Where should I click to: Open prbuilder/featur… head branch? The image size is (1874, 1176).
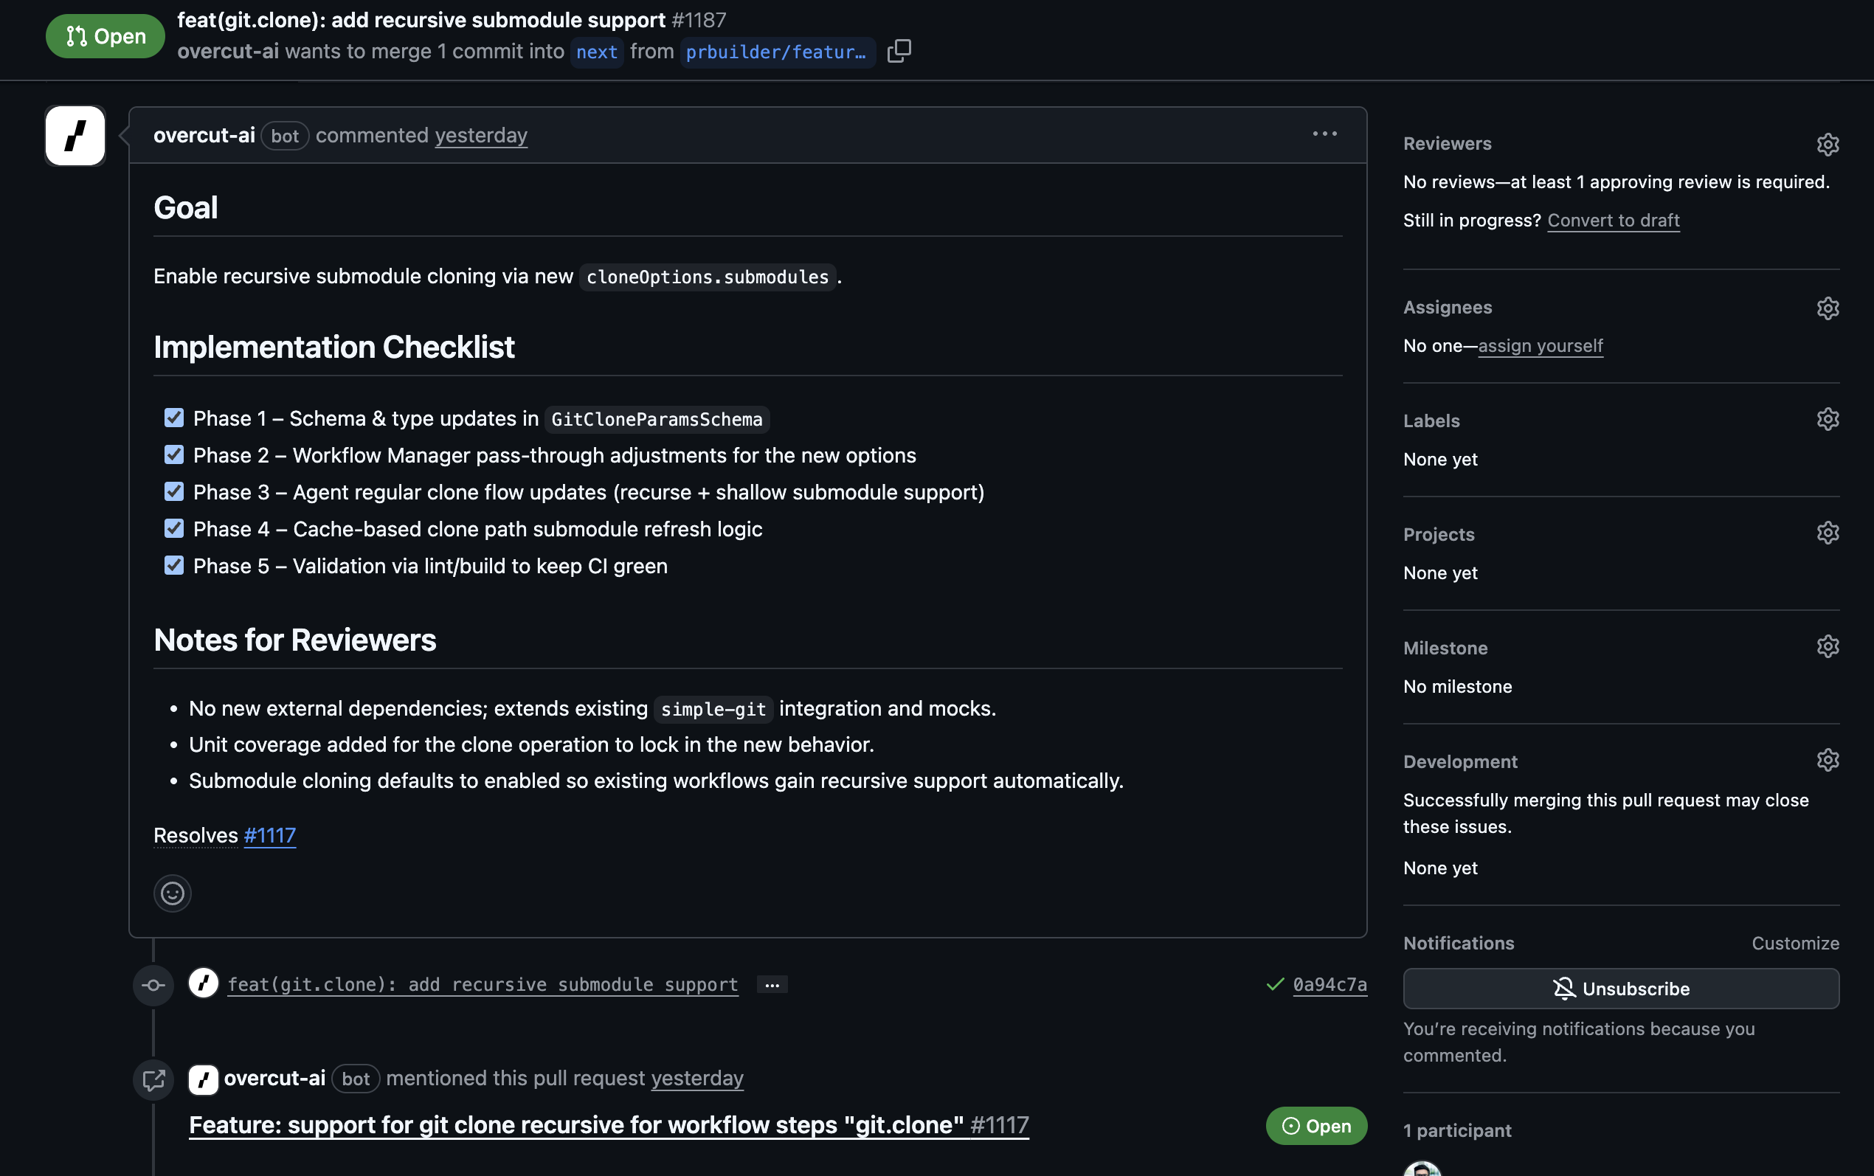[776, 52]
